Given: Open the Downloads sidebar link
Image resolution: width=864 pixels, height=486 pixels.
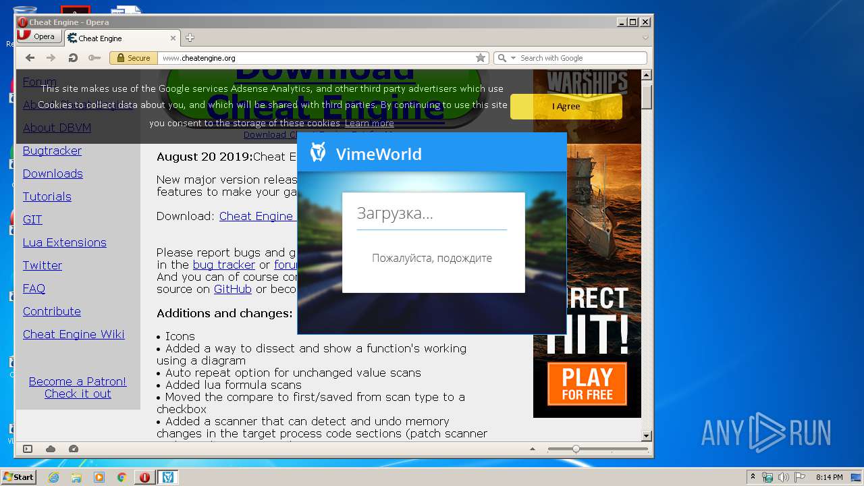Looking at the screenshot, I should tap(53, 173).
